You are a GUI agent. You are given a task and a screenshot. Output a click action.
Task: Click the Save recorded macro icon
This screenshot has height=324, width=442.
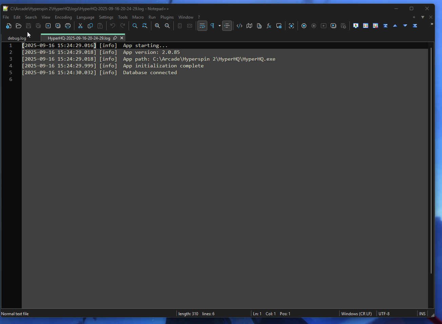point(343,26)
